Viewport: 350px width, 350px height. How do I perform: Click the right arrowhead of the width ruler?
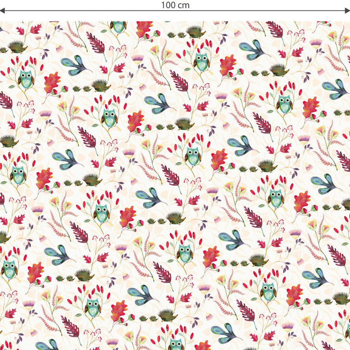347,11
